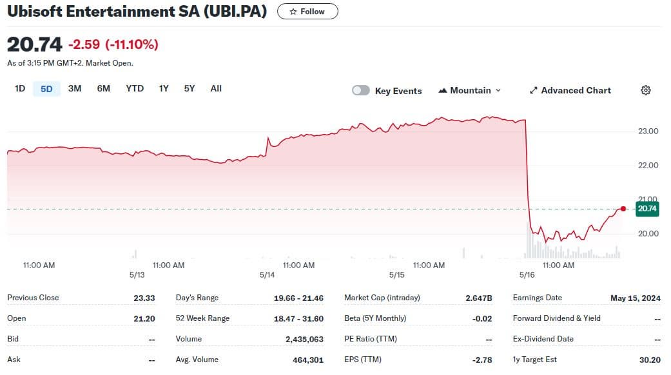The width and height of the screenshot is (671, 375).
Task: Click the 20.74 price label on axis
Action: tap(647, 208)
